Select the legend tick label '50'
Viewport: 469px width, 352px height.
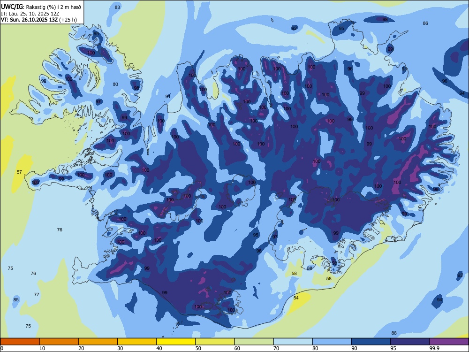coord(198,348)
